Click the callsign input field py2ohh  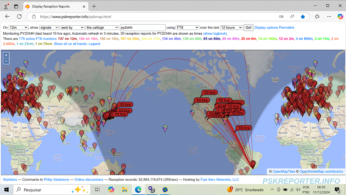click(x=143, y=27)
